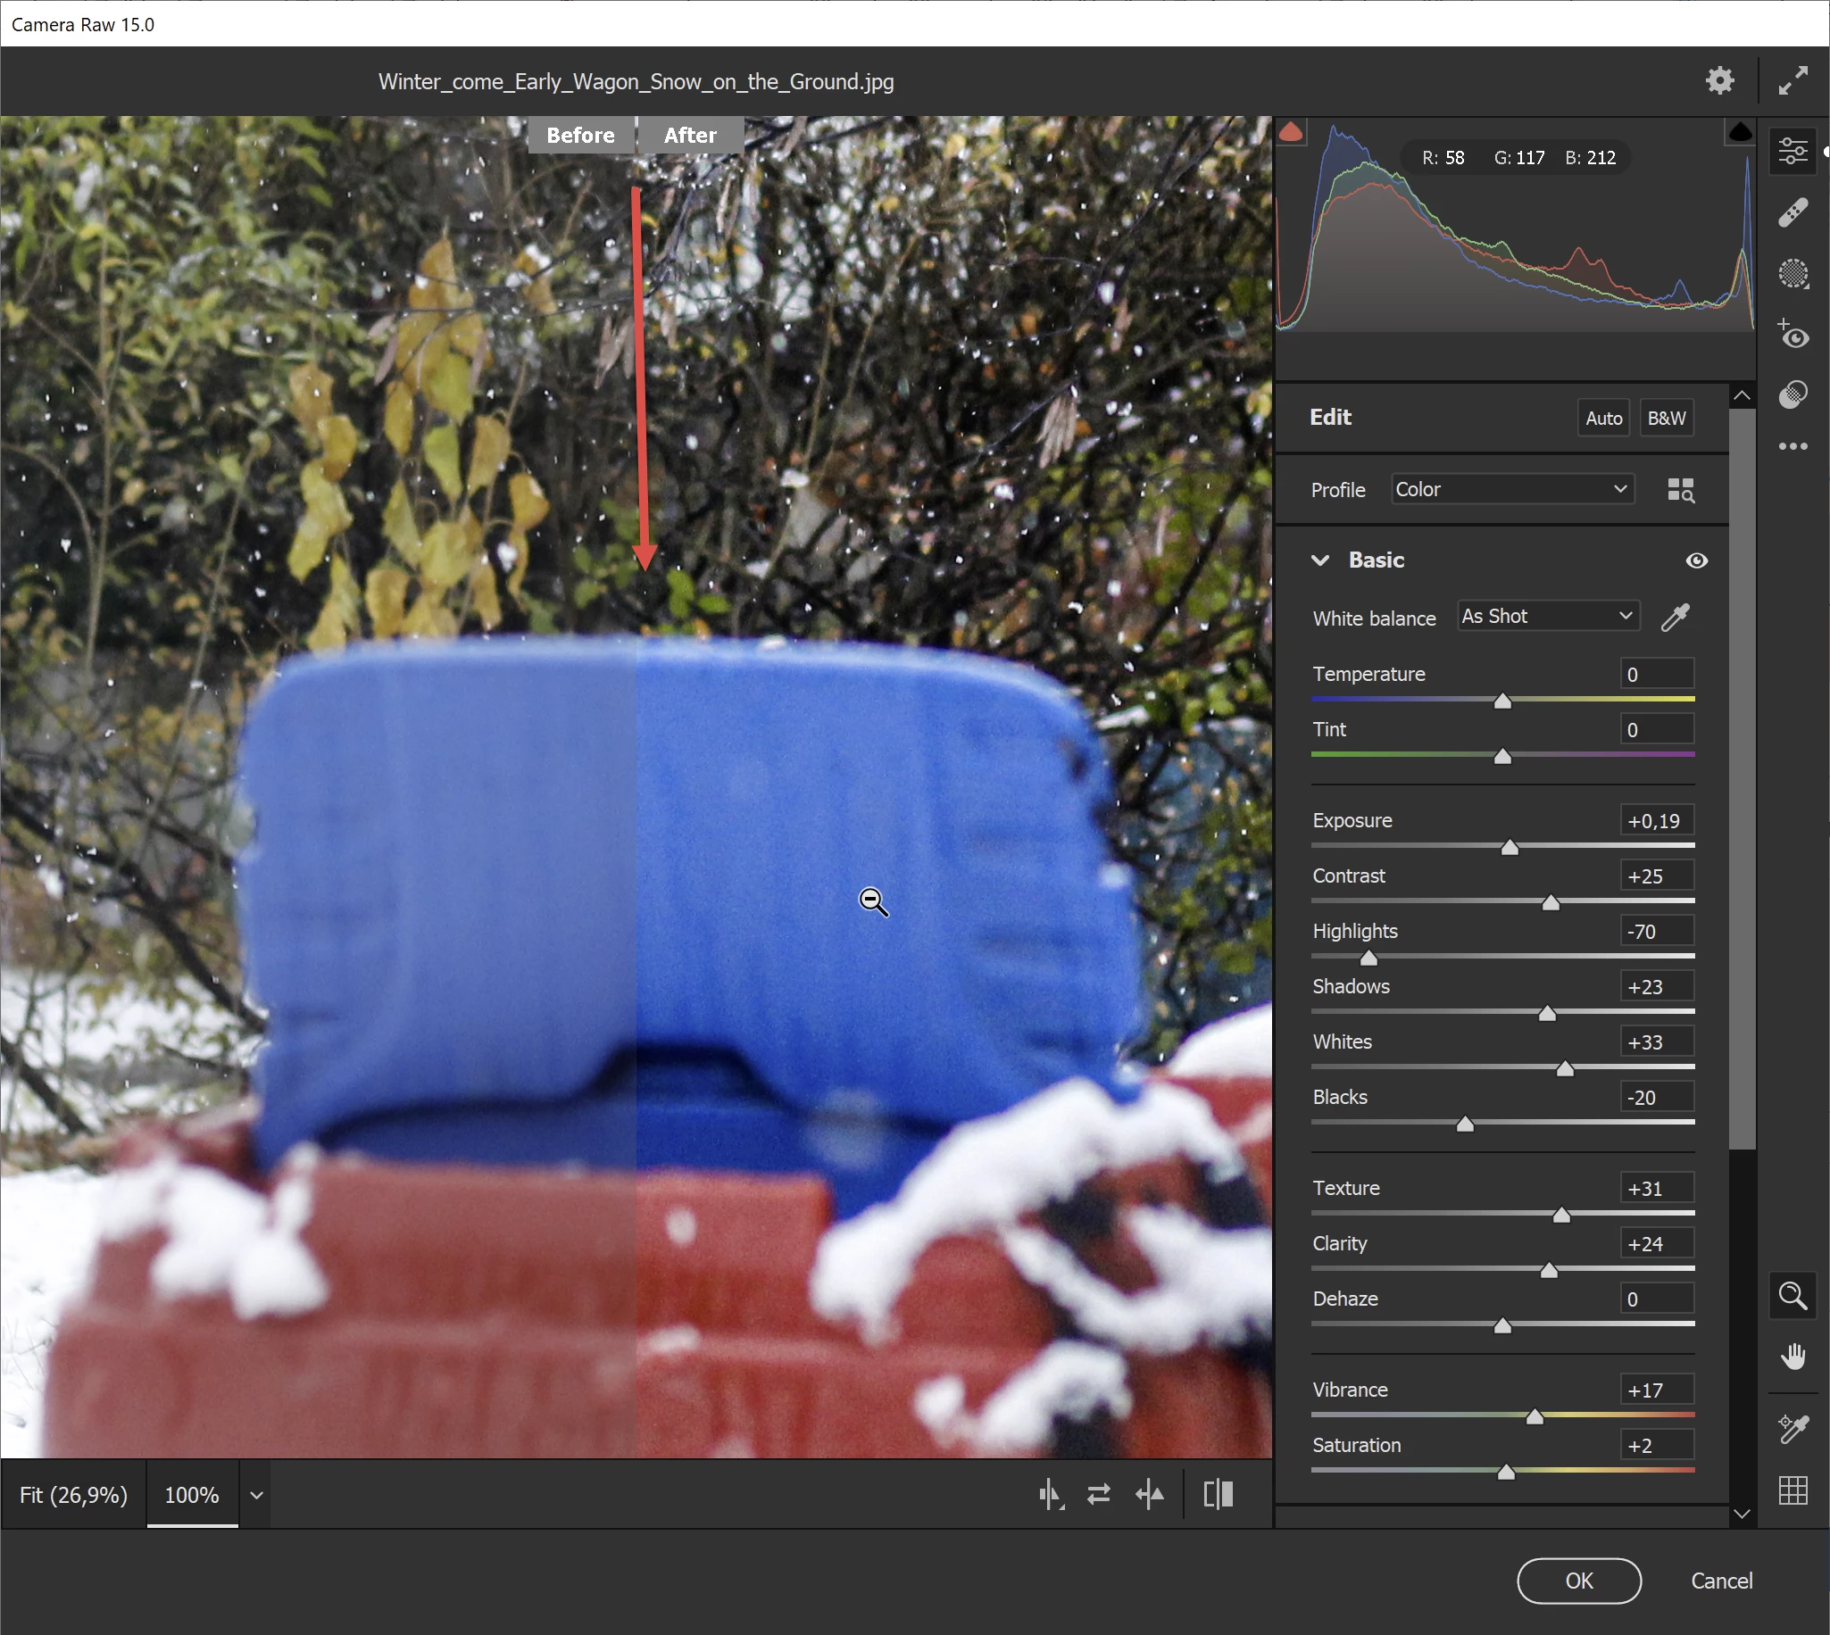1830x1635 pixels.
Task: Select the Hand tool
Action: tap(1793, 1356)
